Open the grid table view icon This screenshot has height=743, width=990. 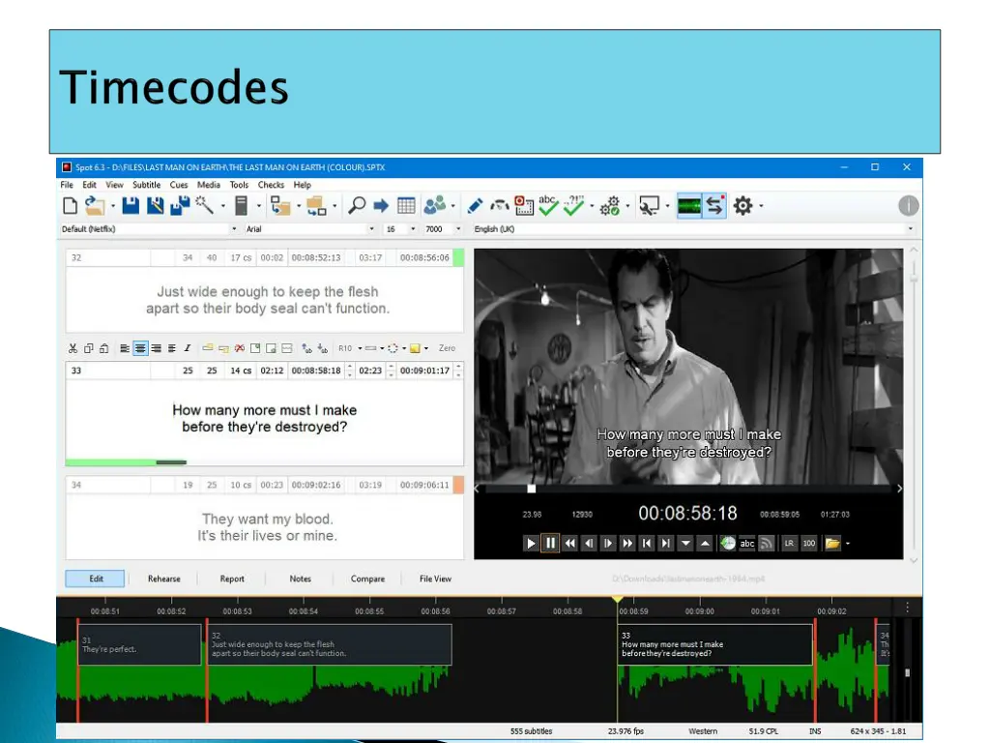coord(406,205)
